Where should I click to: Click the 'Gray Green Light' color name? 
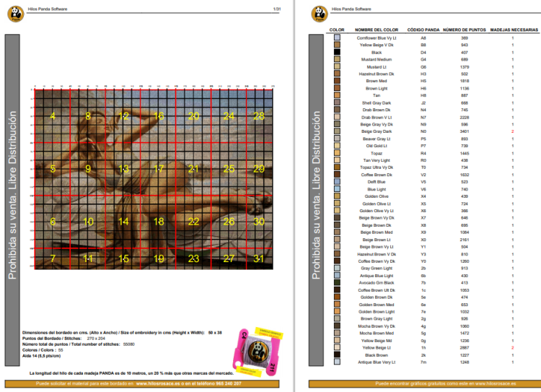(x=377, y=268)
